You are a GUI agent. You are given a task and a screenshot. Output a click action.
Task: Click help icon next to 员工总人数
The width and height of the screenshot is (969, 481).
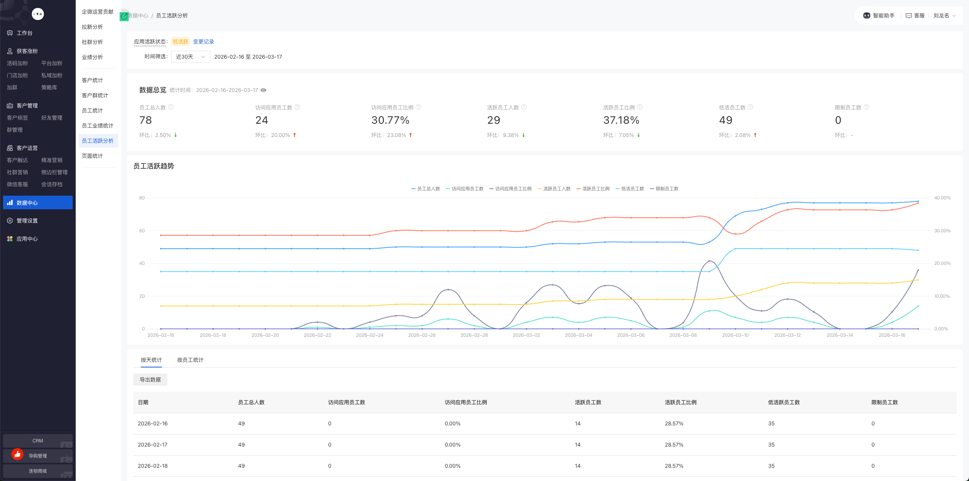pyautogui.click(x=171, y=107)
